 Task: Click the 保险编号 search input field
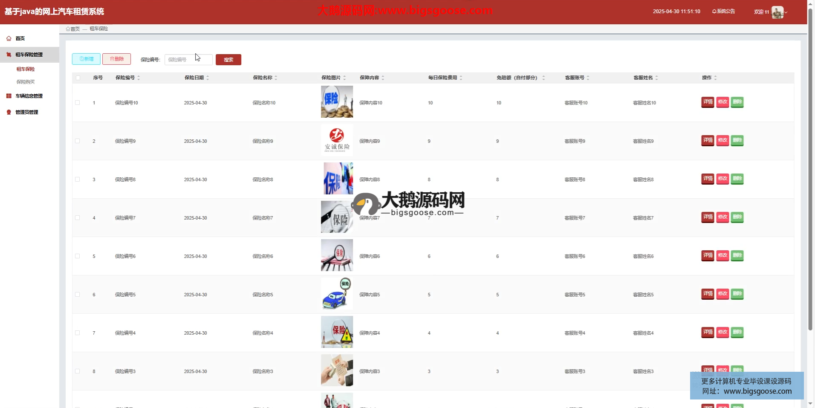click(188, 60)
